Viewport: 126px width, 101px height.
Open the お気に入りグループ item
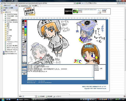[x=9, y=52]
